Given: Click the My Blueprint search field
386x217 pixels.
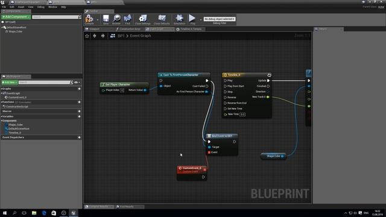Looking at the screenshot, I should pyautogui.click(x=46, y=83).
